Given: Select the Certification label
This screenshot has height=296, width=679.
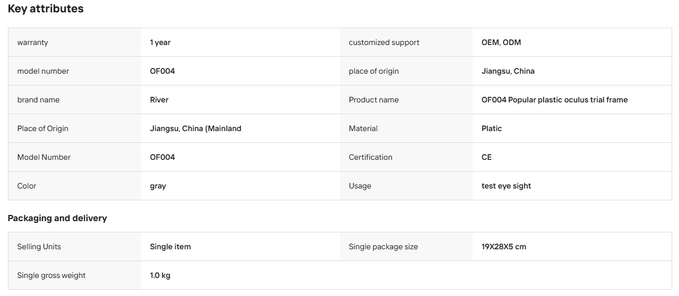Looking at the screenshot, I should (x=371, y=157).
